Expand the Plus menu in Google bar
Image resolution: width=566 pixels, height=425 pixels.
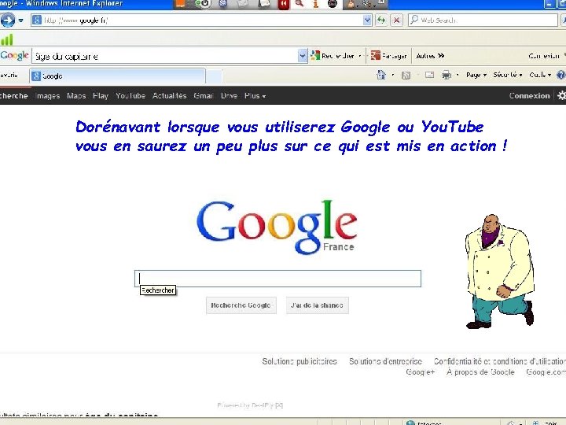255,96
